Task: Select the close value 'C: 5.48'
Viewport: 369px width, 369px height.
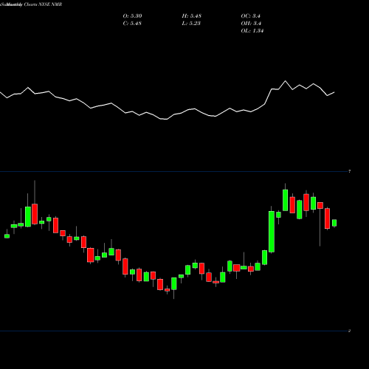Action: tap(132, 24)
